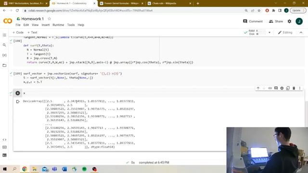308x173 pixels.
Task: Open the variables {x} panel icon
Action: [4, 55]
